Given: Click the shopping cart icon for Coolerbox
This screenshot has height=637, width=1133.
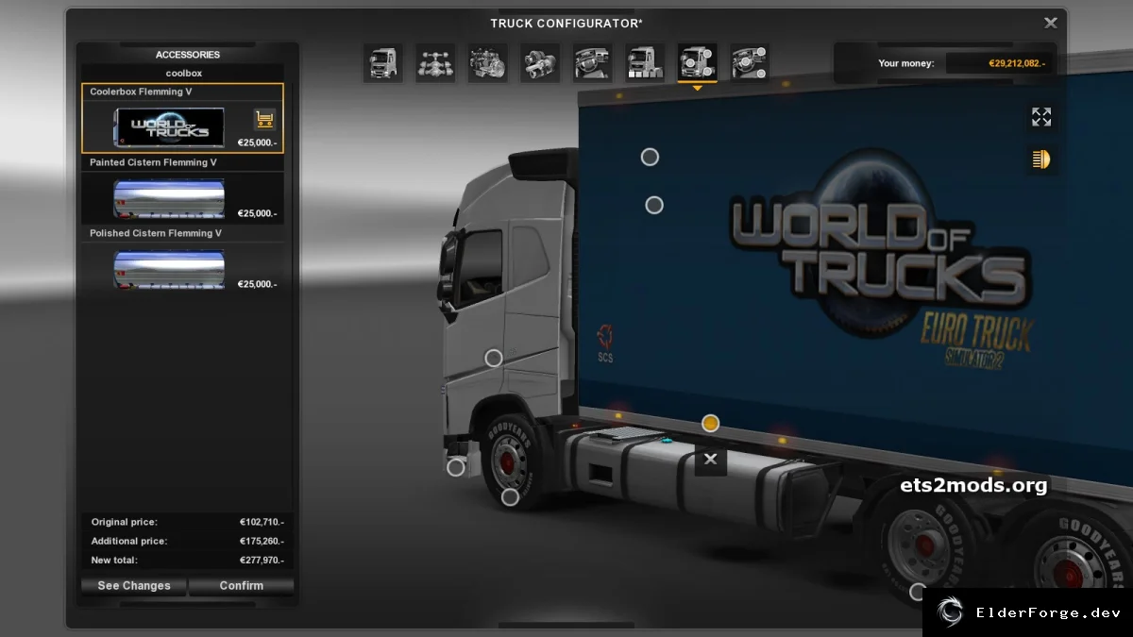Looking at the screenshot, I should pos(264,120).
